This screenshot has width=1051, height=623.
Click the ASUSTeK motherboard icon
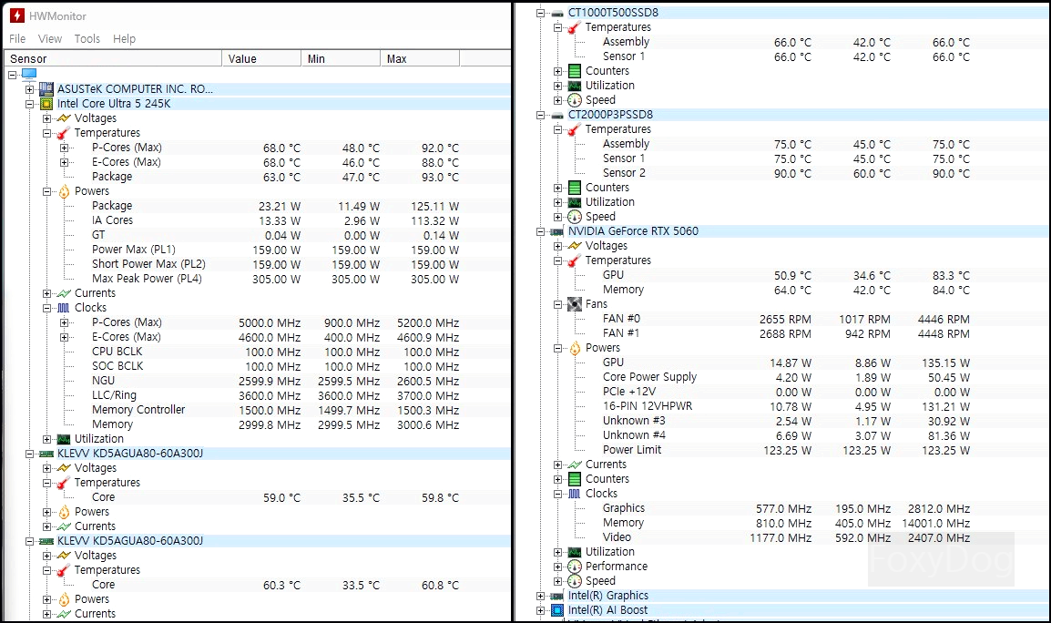(x=46, y=88)
